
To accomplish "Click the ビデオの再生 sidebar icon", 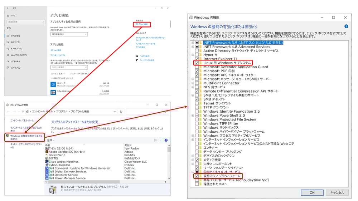I will pos(8,62).
